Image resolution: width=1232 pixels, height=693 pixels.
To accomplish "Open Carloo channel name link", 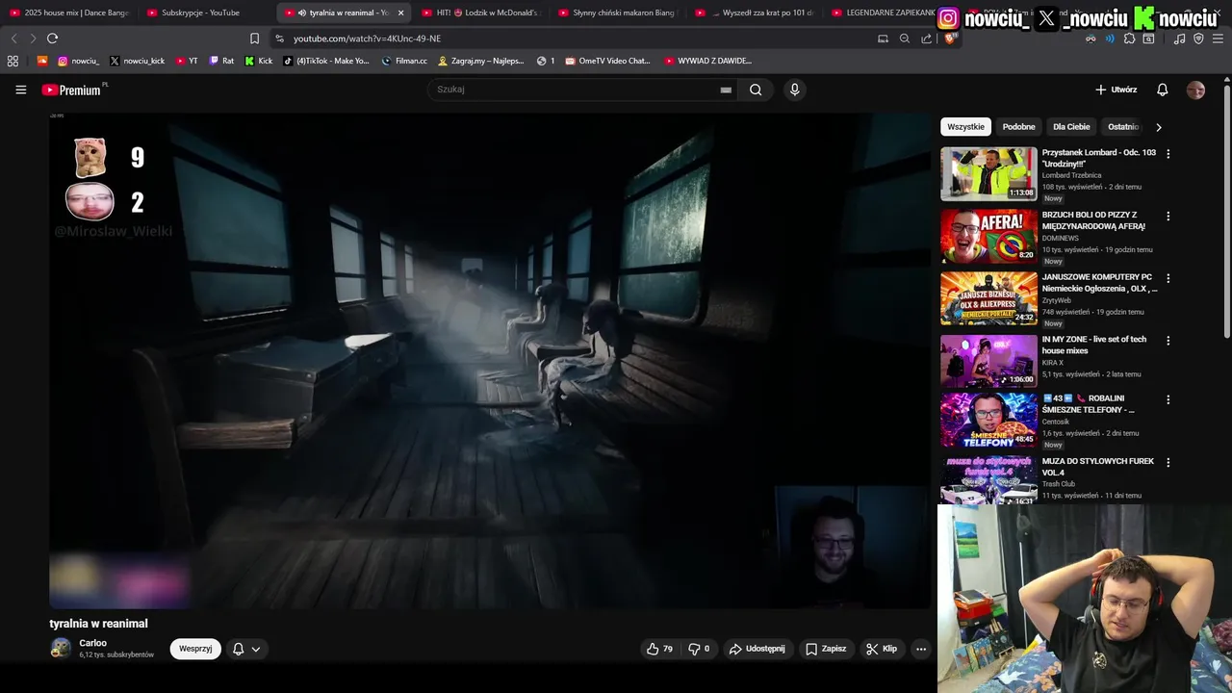I will (x=92, y=643).
